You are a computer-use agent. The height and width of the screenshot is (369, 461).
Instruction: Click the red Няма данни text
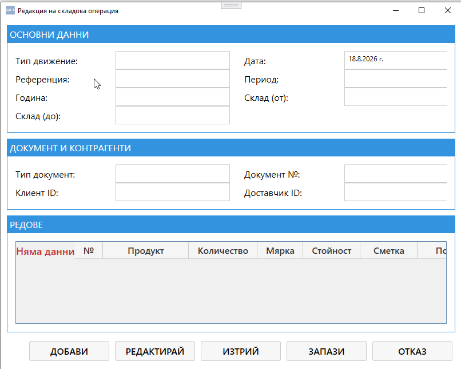(x=45, y=252)
